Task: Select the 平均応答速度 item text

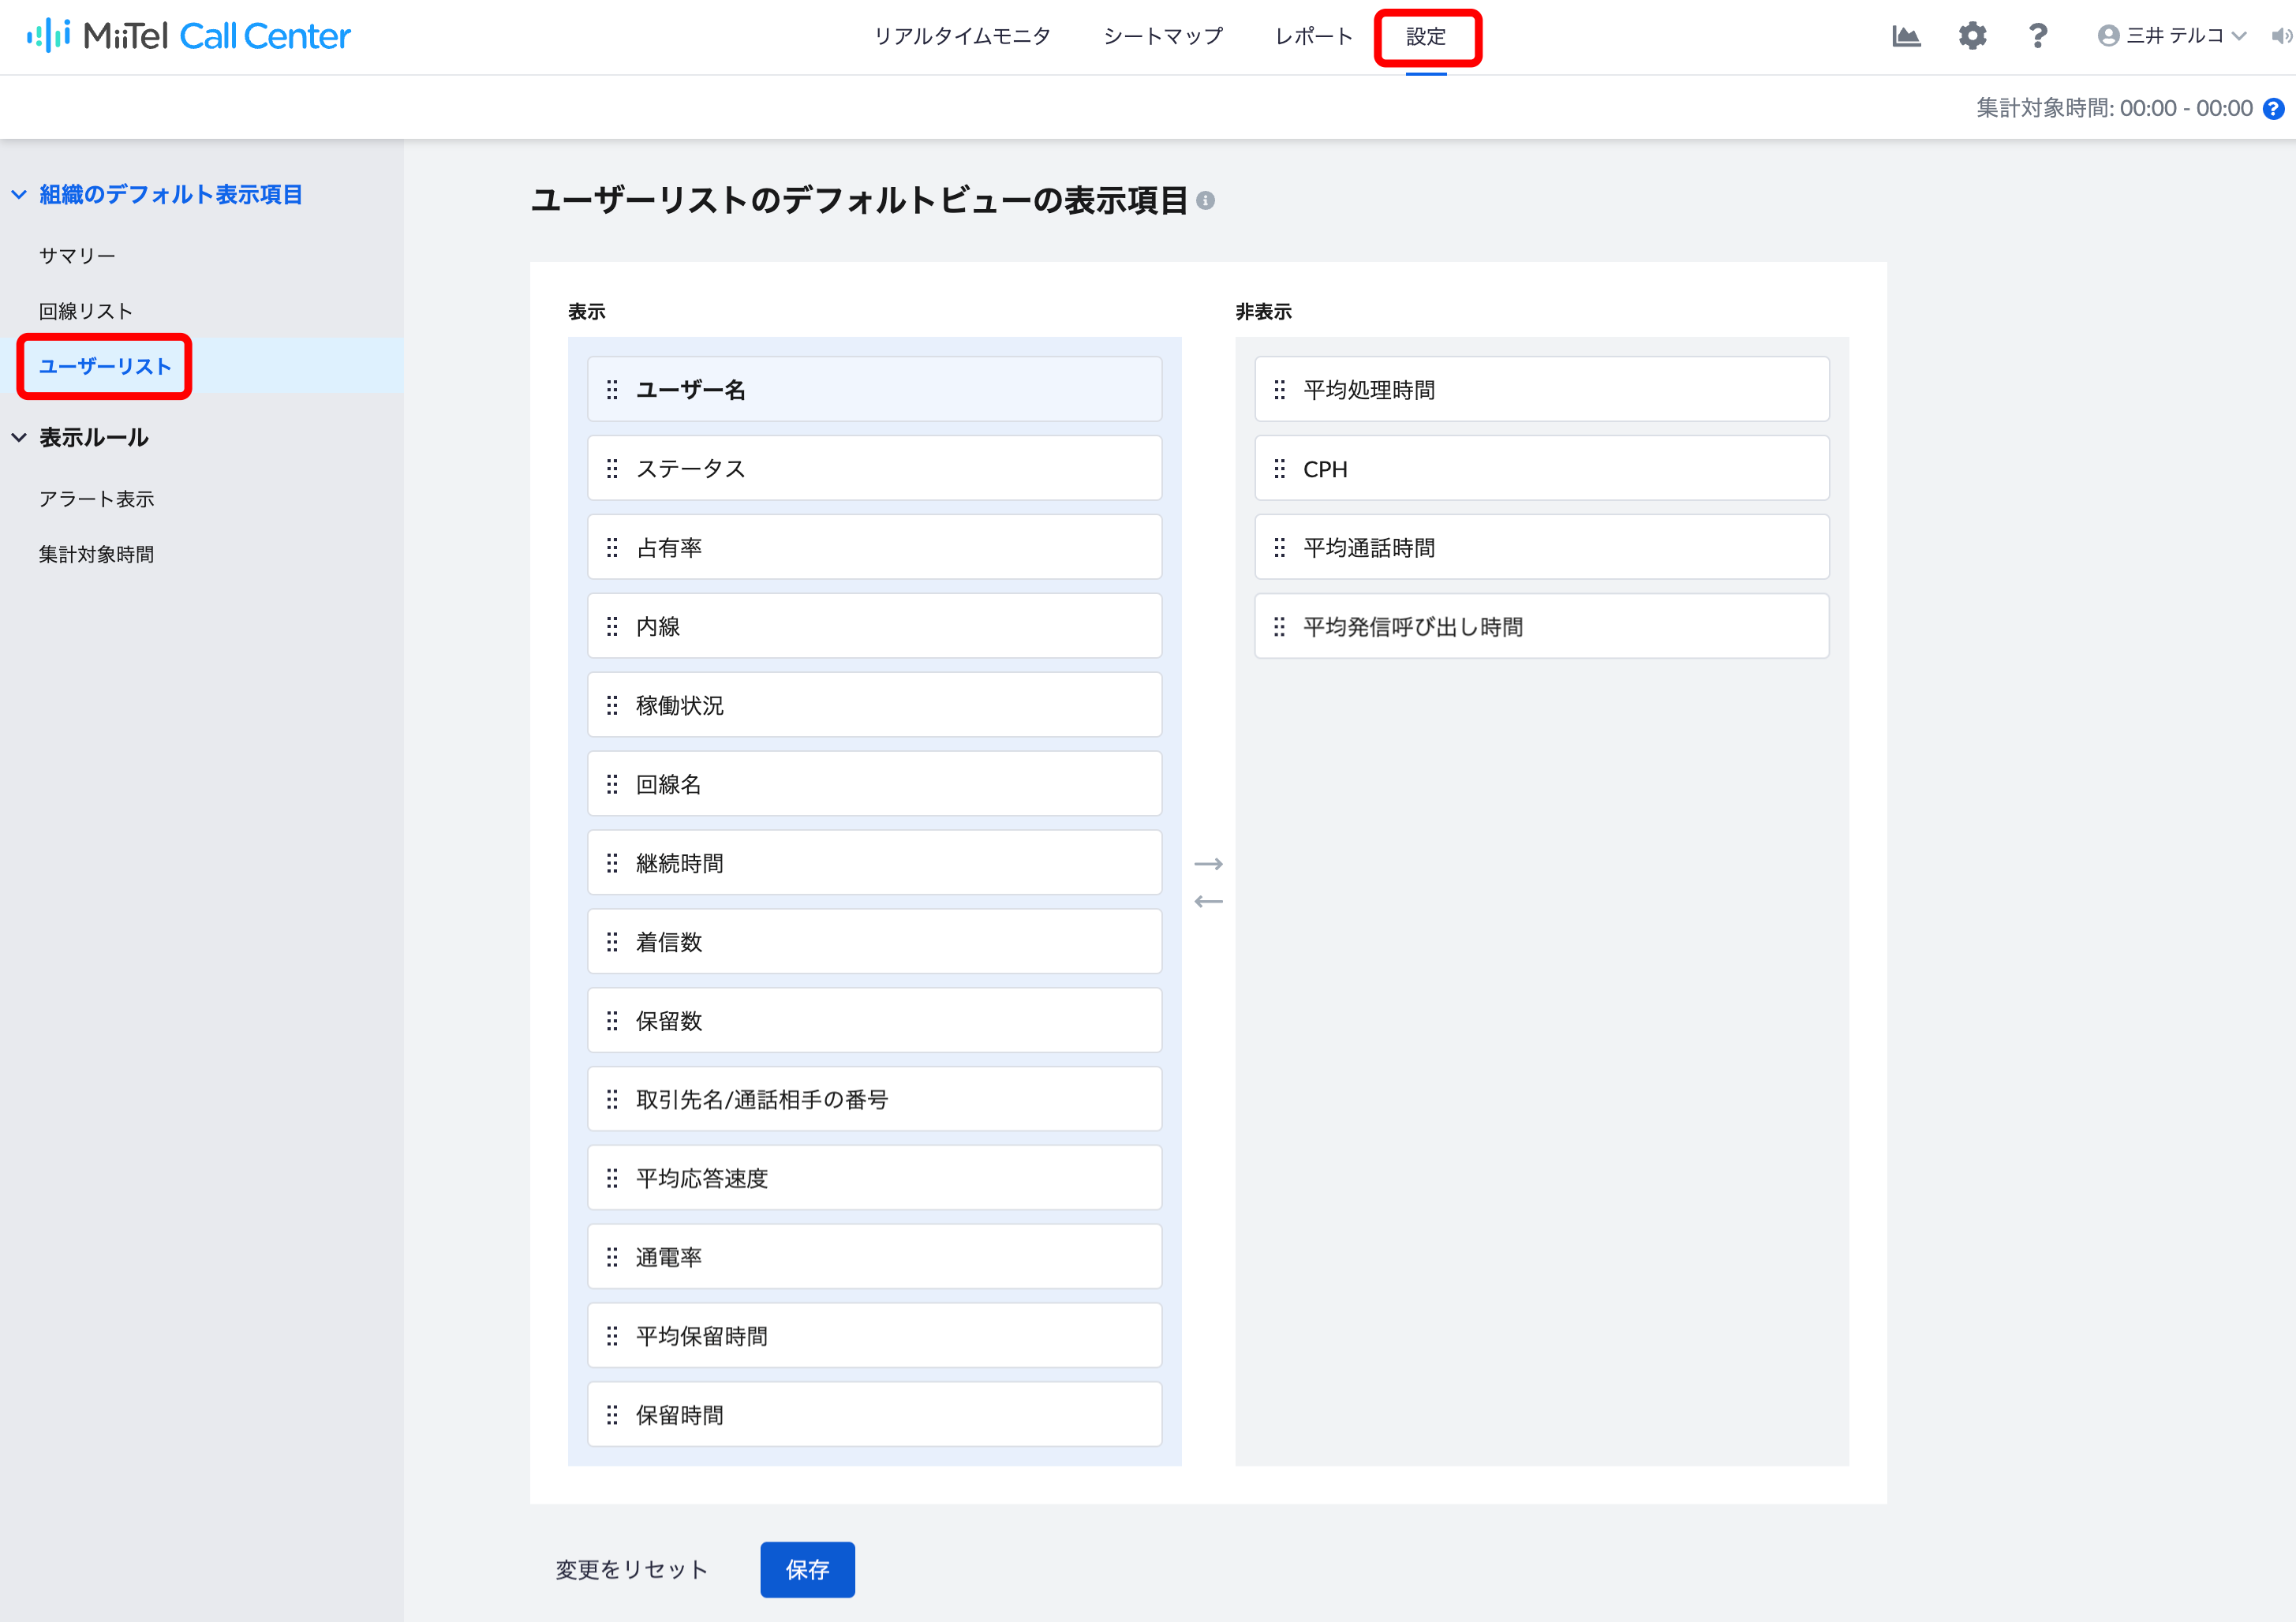Action: coord(702,1179)
